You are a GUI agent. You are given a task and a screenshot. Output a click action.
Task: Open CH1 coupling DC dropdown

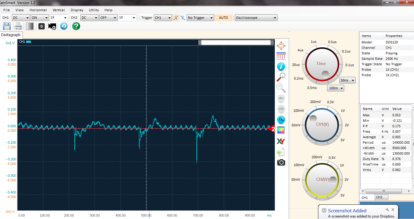[21, 18]
